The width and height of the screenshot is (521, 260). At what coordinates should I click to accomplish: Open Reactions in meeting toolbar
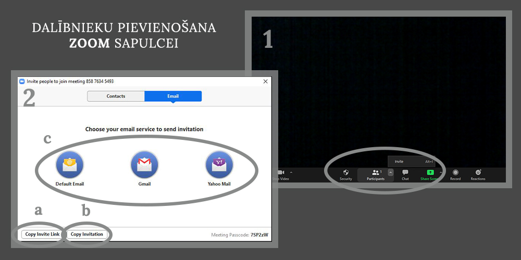(x=478, y=175)
